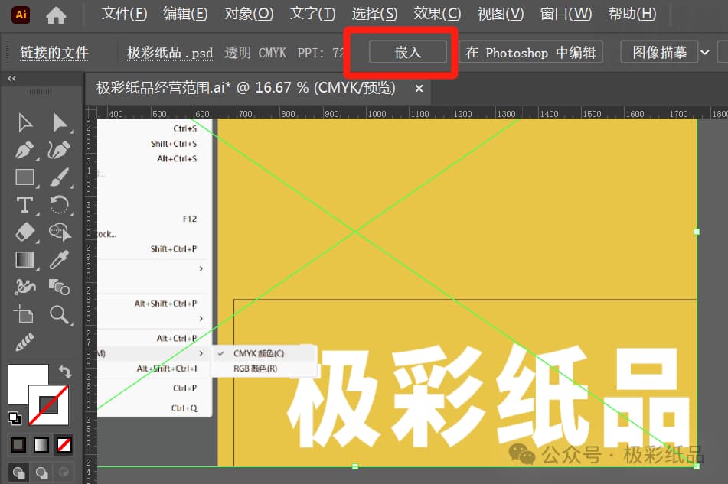Screen dimensions: 728x484
Task: Apply solid Color mode button
Action: pyautogui.click(x=18, y=446)
